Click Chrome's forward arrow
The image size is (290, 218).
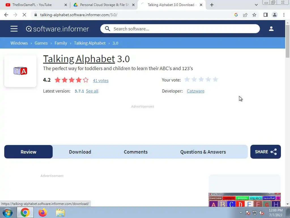pyautogui.click(x=15, y=15)
